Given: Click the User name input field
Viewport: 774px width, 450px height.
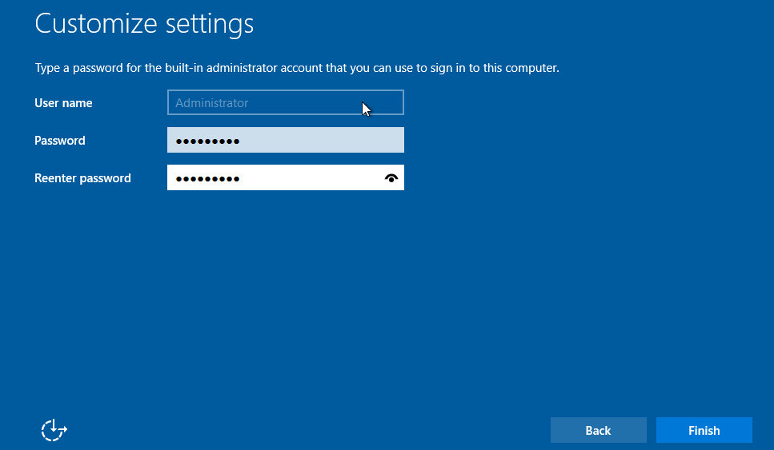Looking at the screenshot, I should click(x=285, y=103).
